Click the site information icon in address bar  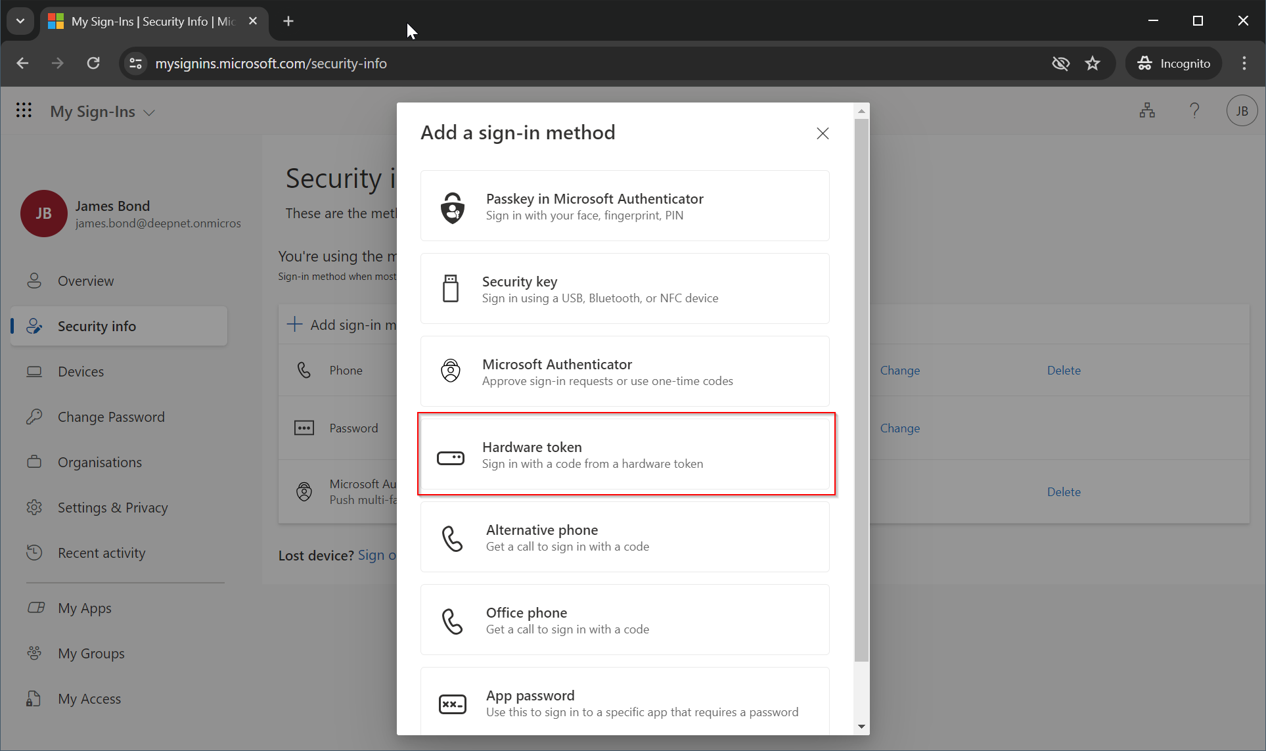click(136, 63)
